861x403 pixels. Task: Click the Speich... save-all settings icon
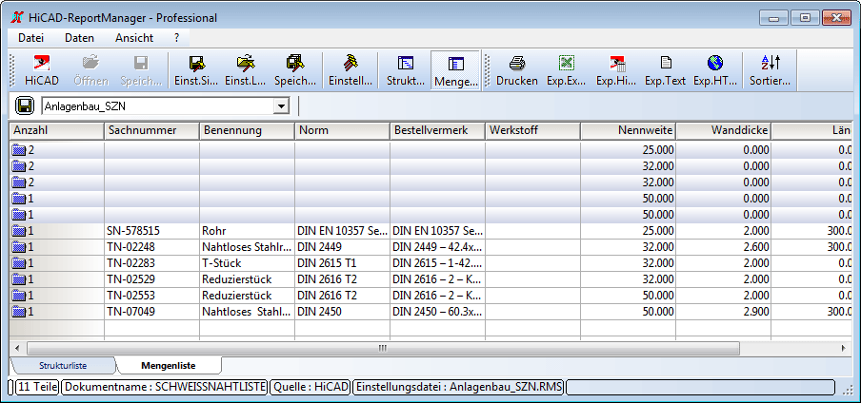[x=295, y=63]
